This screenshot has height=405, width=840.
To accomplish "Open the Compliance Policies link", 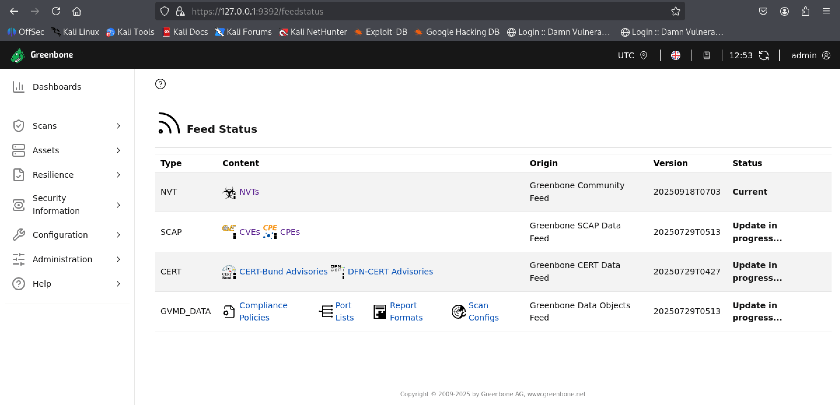I will (x=263, y=311).
